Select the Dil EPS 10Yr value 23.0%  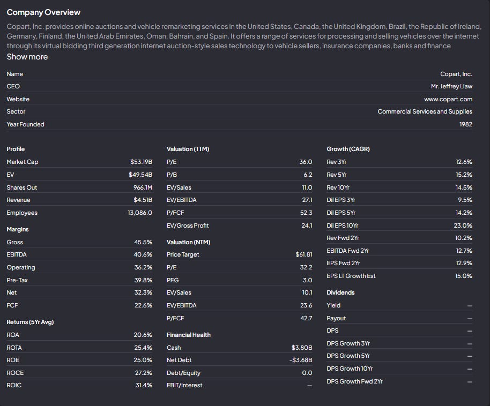click(x=463, y=225)
